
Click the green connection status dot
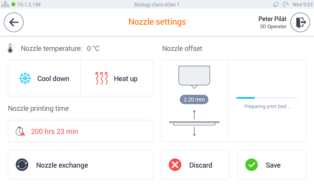[13, 4]
